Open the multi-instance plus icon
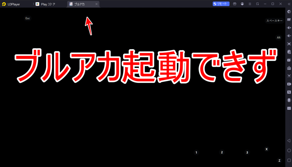The width and height of the screenshot is (292, 167). (289, 60)
